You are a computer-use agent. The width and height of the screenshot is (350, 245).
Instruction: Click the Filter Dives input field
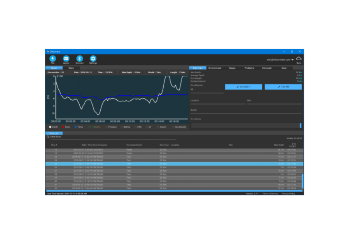tap(113, 137)
